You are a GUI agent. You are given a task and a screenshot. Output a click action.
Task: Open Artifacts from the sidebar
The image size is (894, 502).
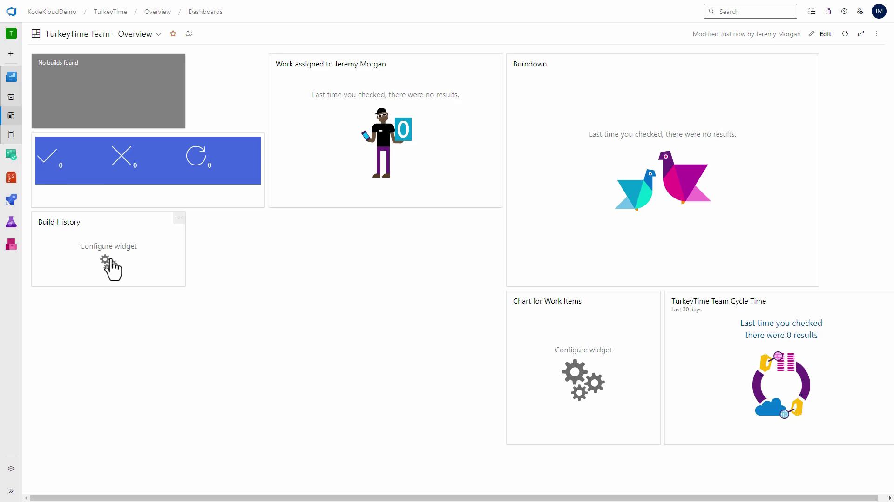[x=11, y=244]
